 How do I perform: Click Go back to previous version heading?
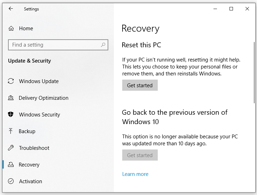tap(175, 117)
